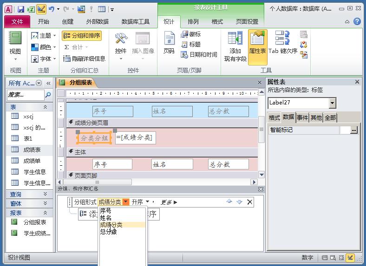
Task: Click the navigation pane search box
Action: click(x=26, y=95)
